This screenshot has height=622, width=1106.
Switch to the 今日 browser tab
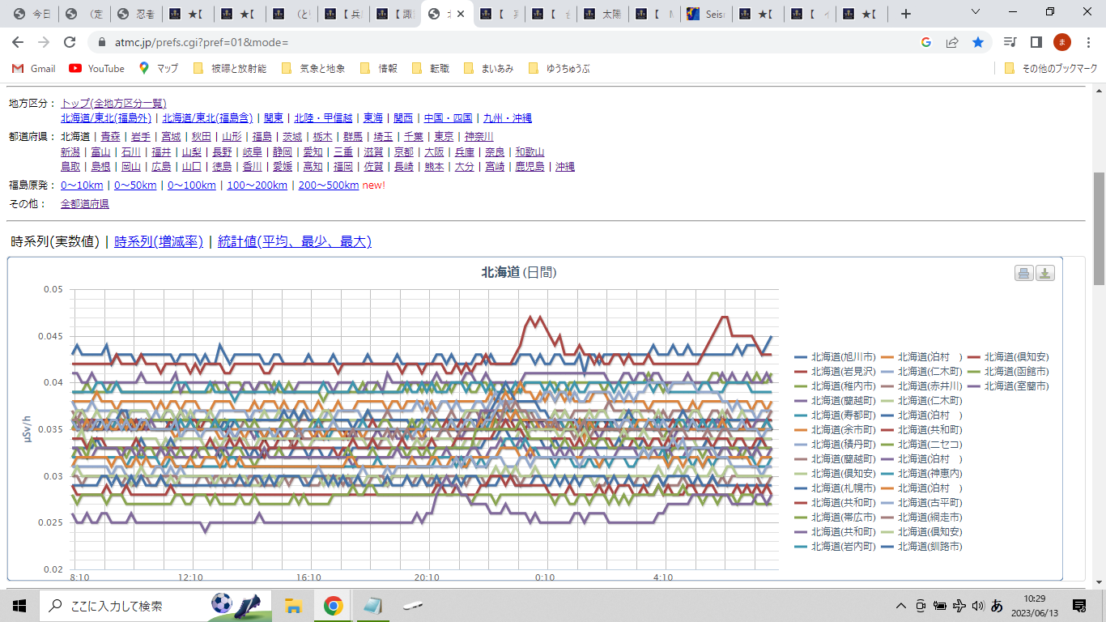click(31, 14)
